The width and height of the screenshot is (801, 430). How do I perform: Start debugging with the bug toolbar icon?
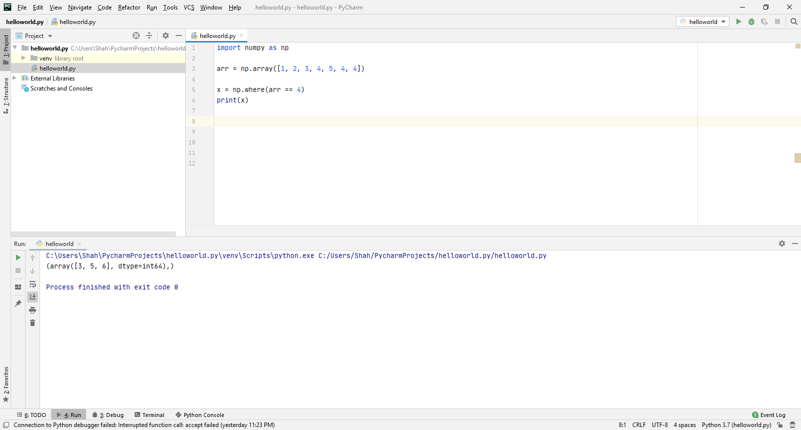[x=751, y=21]
